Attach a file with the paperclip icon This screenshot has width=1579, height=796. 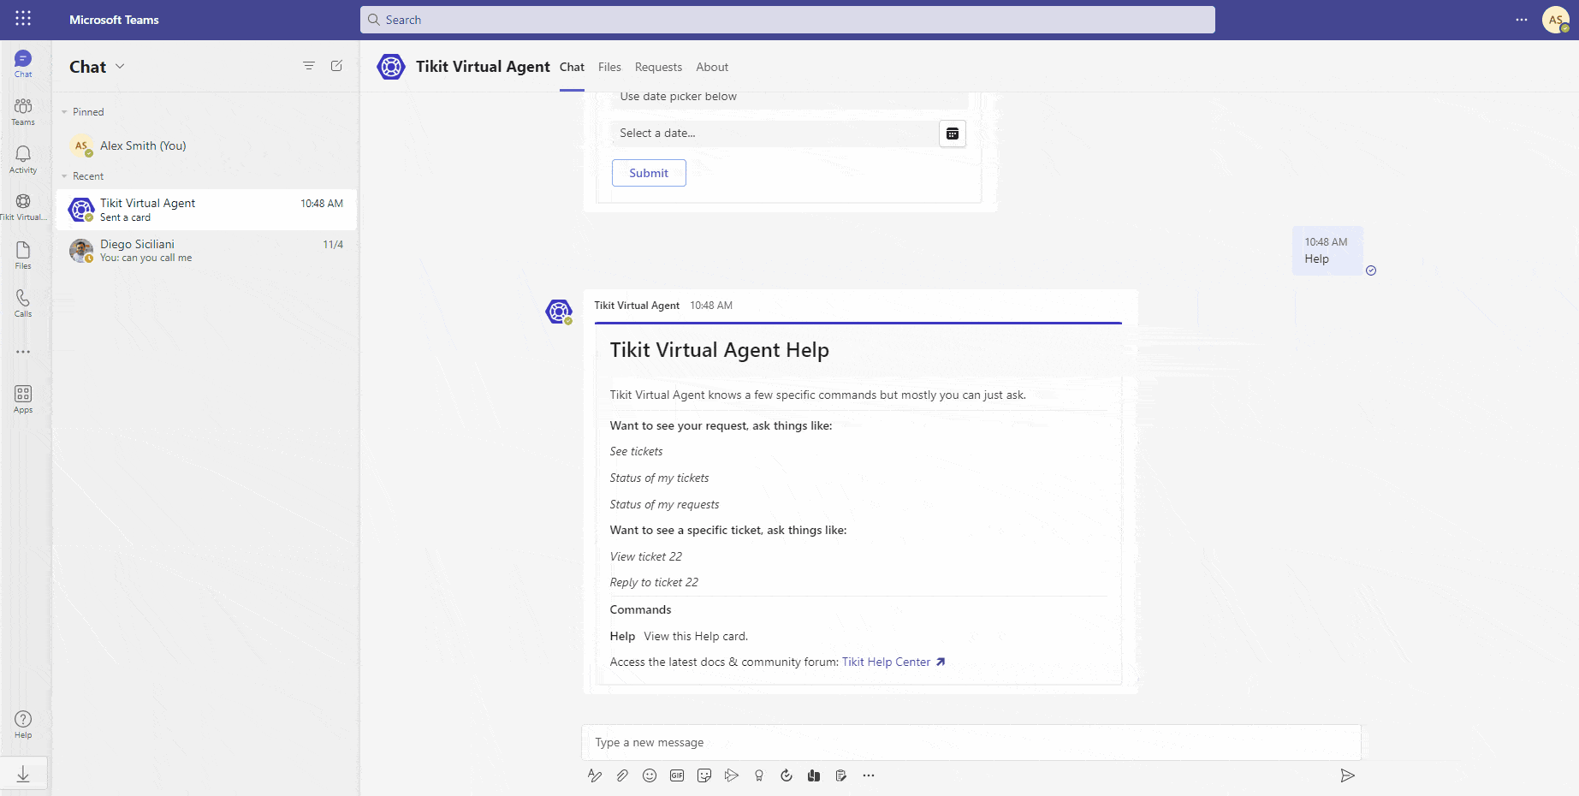click(x=622, y=775)
